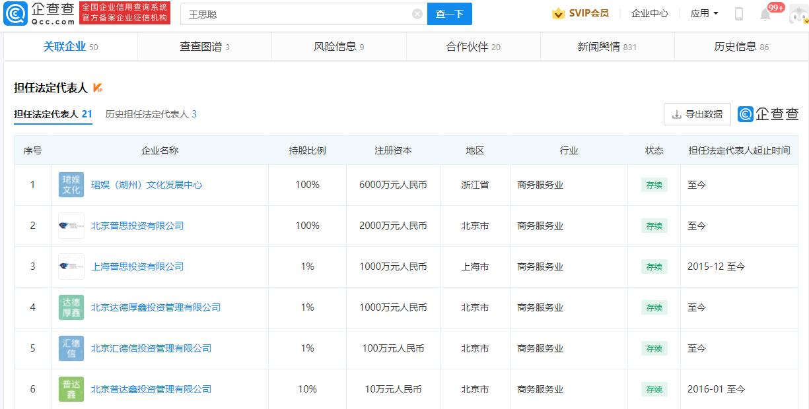Open the 新闻舆情 tab
809x409 pixels.
598,46
